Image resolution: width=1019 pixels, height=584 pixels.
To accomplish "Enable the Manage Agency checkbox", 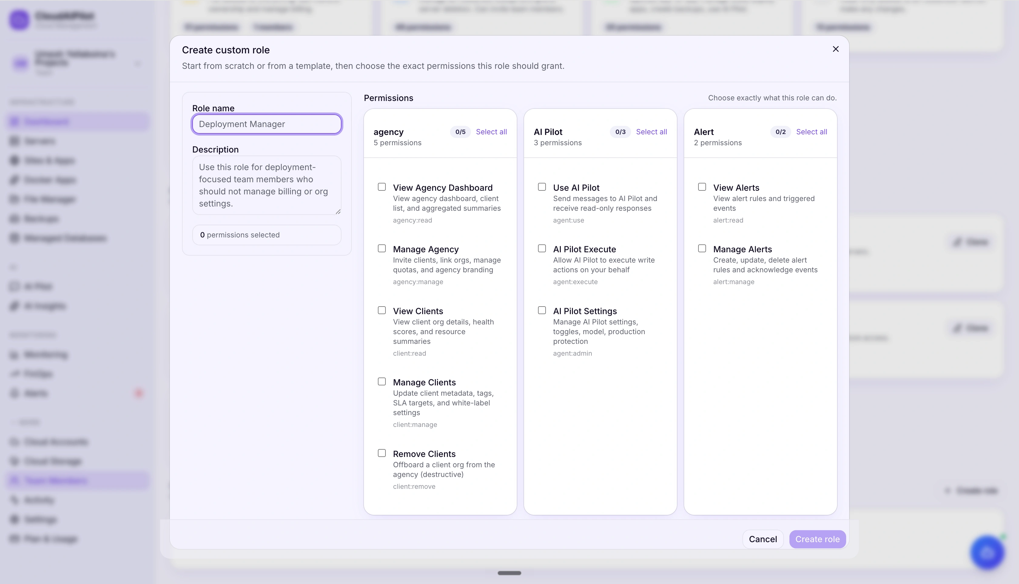I will (382, 249).
